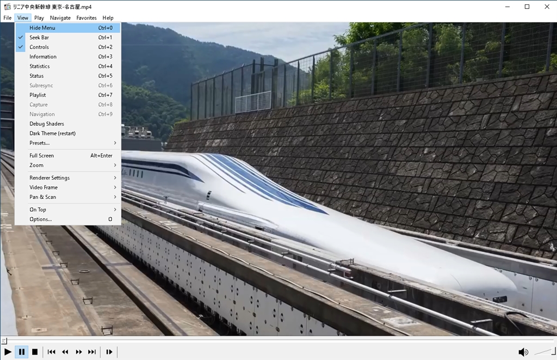This screenshot has height=360, width=557.
Task: Expand Renderer Settings submenu
Action: (68, 178)
